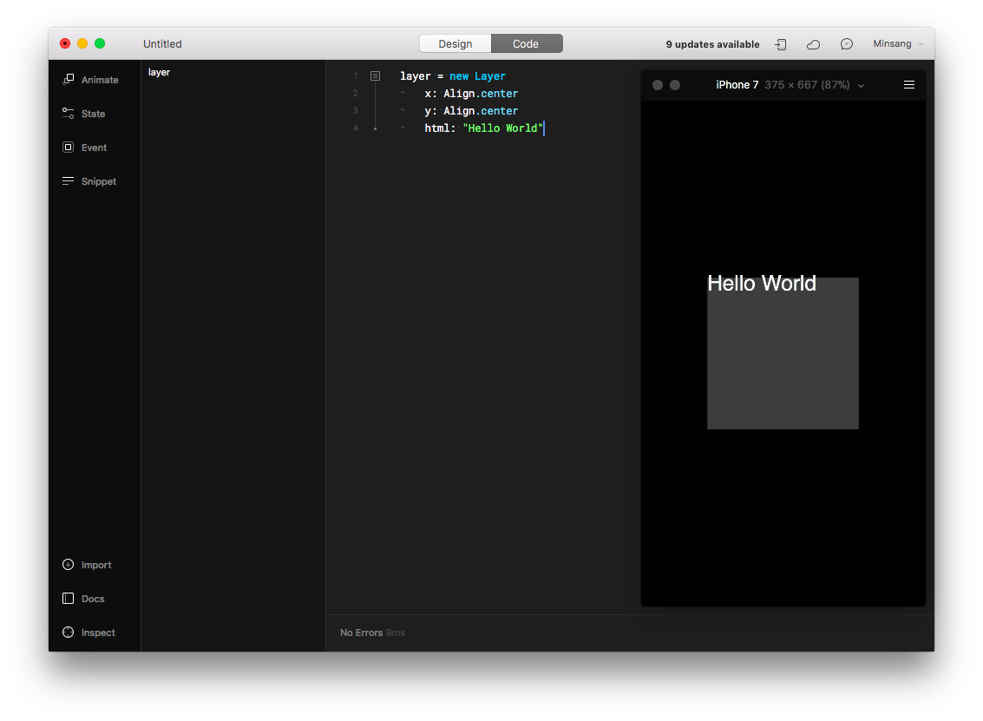The height and width of the screenshot is (721, 983).
Task: Switch to the Design tab
Action: [x=455, y=44]
